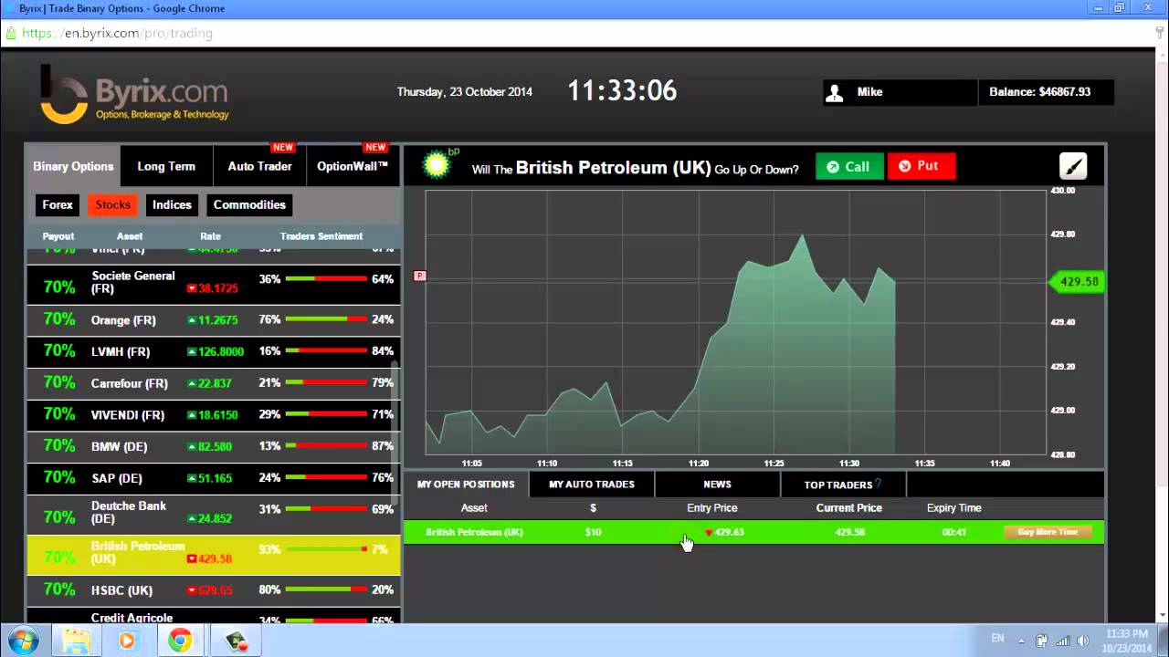Click the 429.58 current price chart tag

click(x=1078, y=282)
